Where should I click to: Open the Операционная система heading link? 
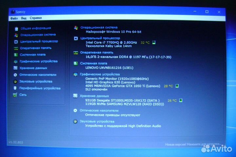click(x=99, y=28)
